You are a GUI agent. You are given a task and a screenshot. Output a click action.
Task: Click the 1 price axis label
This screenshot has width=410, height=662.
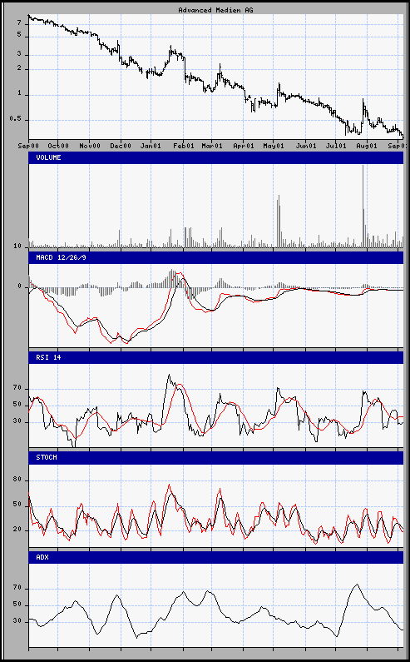tap(19, 95)
